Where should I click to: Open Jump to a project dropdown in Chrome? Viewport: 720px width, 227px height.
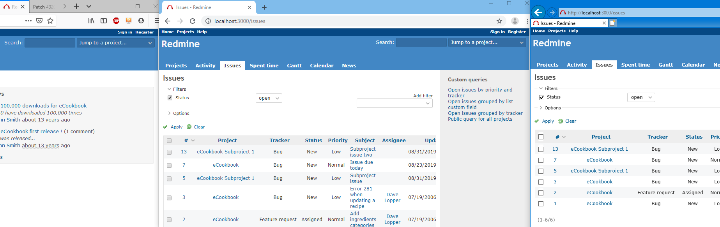(x=487, y=42)
